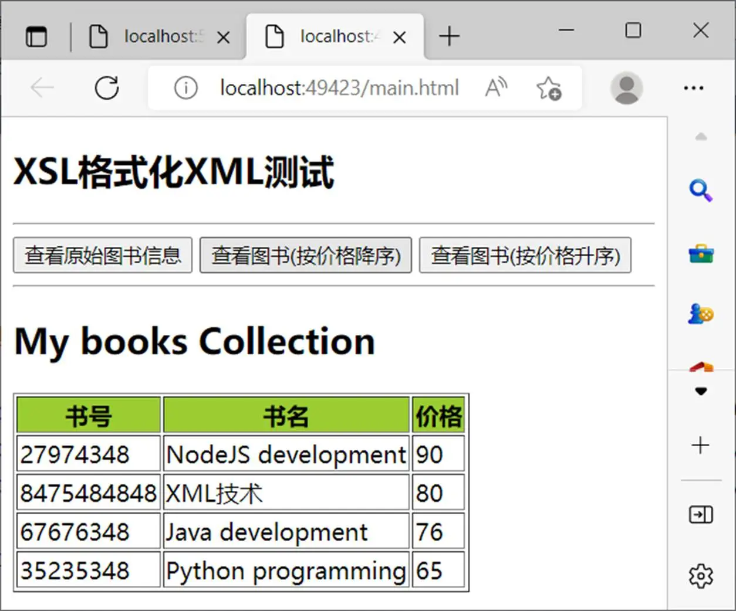Select NodeJS development cell
This screenshot has height=611, width=736.
[286, 454]
